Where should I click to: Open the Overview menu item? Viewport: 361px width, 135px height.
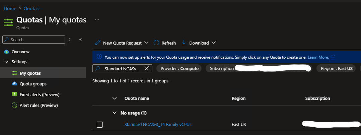[x=20, y=52]
